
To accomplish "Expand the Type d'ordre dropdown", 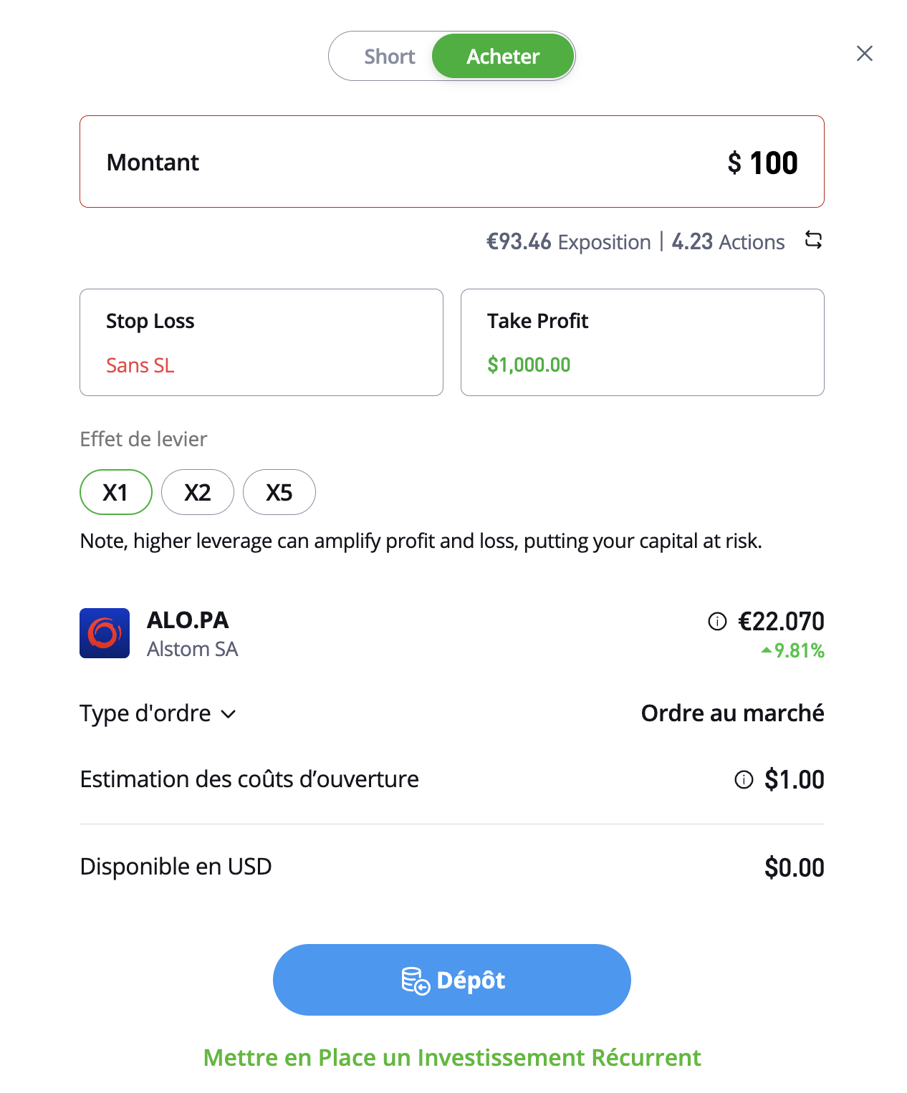I will (158, 713).
